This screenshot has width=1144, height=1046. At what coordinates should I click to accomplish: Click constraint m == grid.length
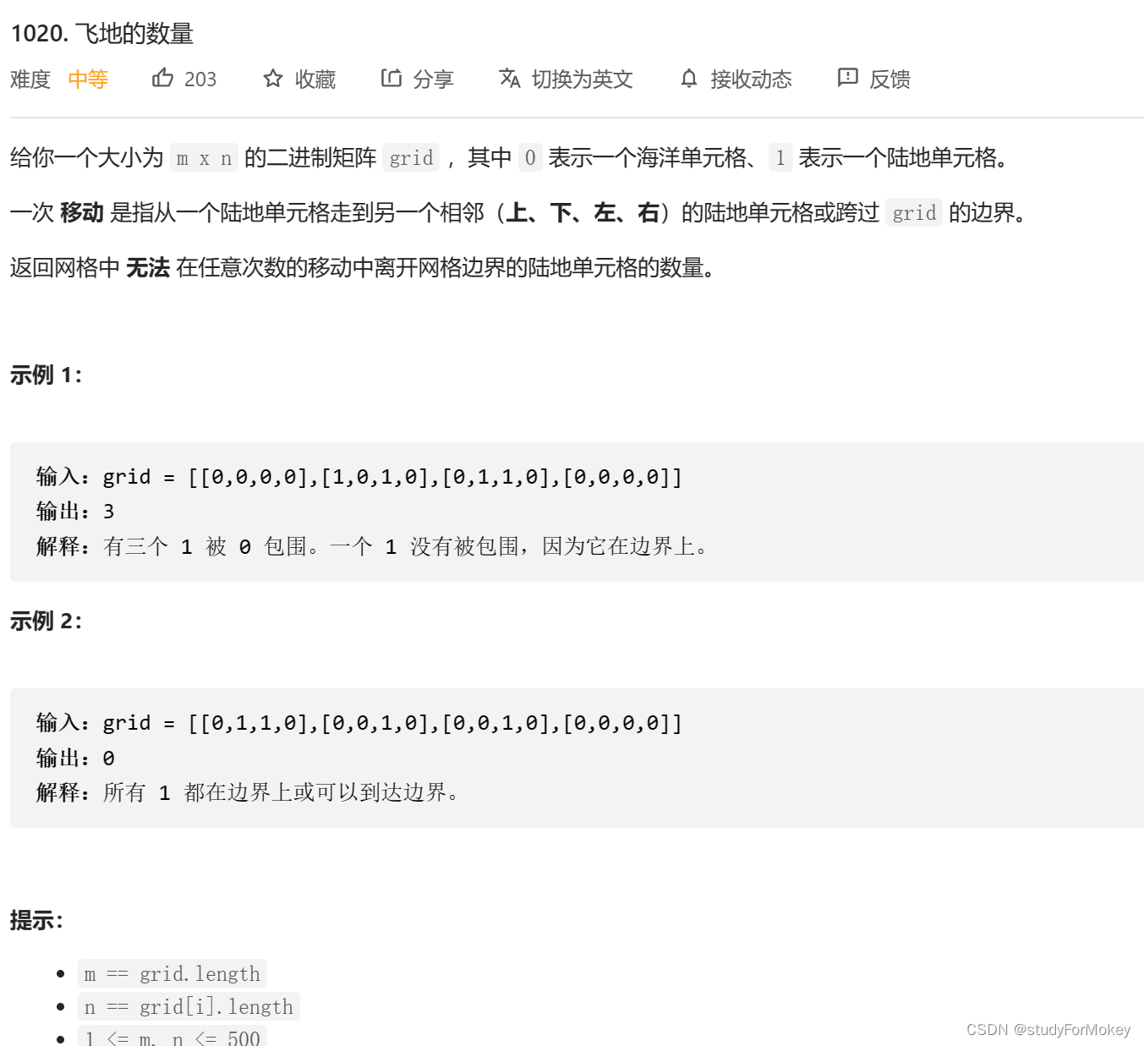172,974
